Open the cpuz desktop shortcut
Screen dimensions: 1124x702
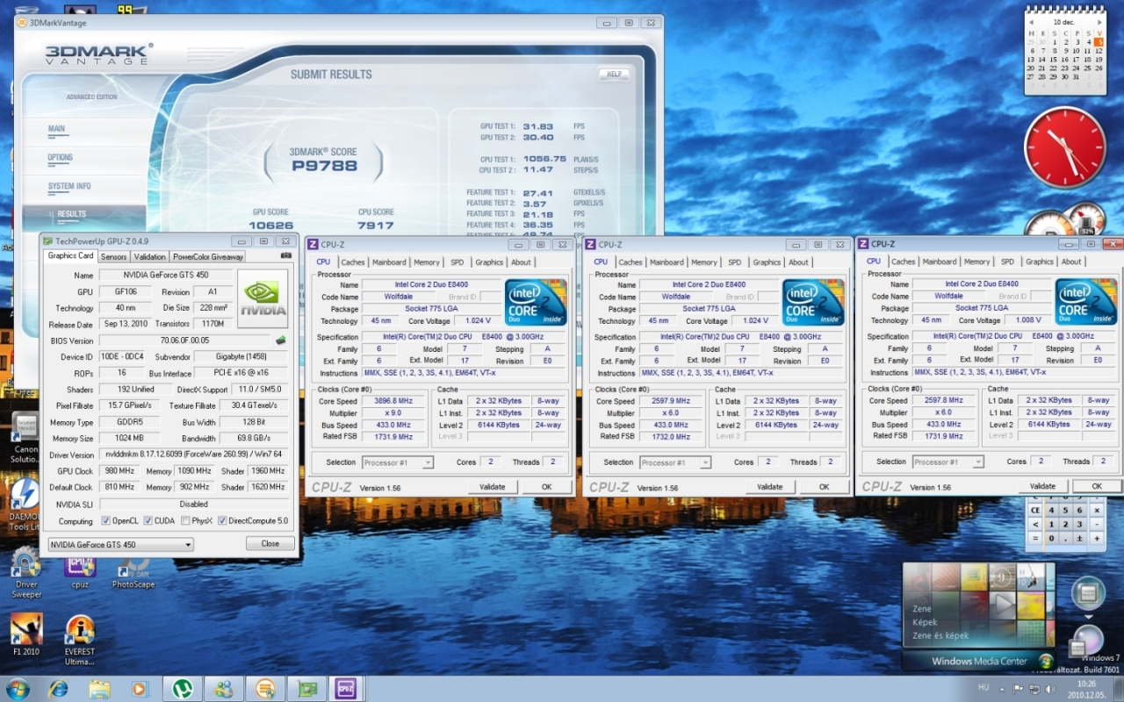80,572
